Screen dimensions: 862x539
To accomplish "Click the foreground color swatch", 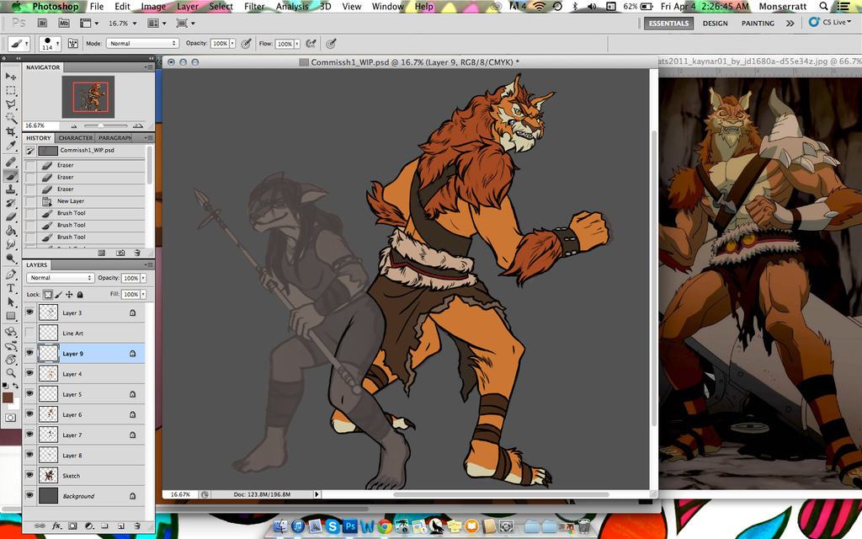I will click(x=8, y=398).
